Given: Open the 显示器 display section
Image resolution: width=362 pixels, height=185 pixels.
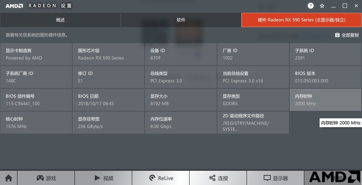Looking at the screenshot, I should [275, 178].
